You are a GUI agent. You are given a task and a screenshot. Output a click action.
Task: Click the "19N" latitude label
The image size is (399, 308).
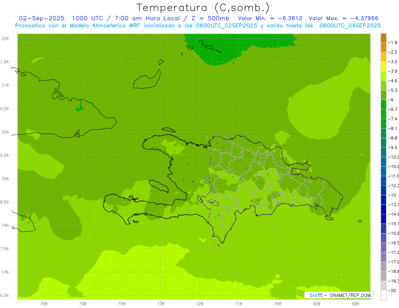pyautogui.click(x=5, y=179)
